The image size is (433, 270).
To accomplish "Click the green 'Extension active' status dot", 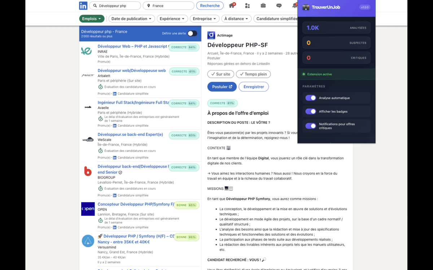I will 303,74.
